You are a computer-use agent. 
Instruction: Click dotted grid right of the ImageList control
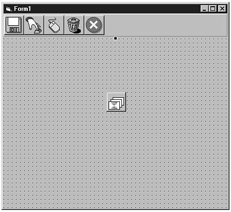click(176, 102)
